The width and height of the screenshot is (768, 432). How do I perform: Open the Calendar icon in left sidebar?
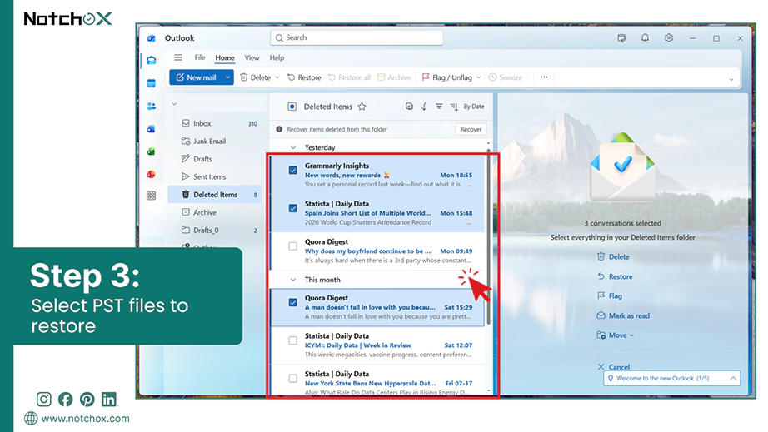[152, 84]
